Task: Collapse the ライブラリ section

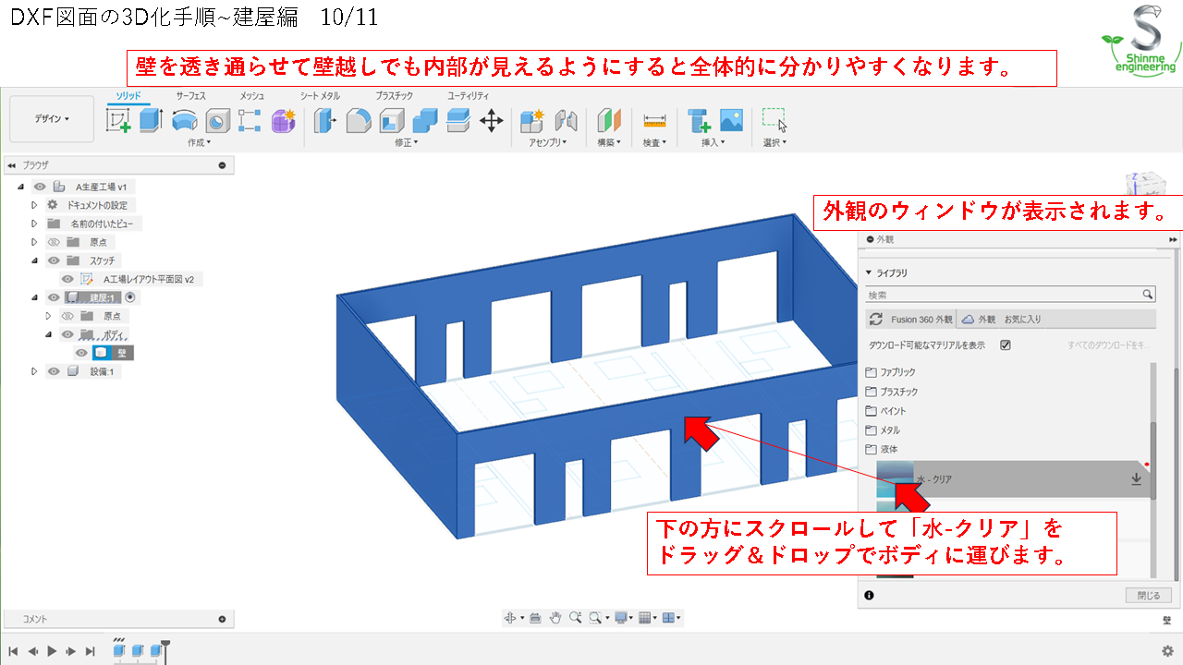Action: coord(869,273)
